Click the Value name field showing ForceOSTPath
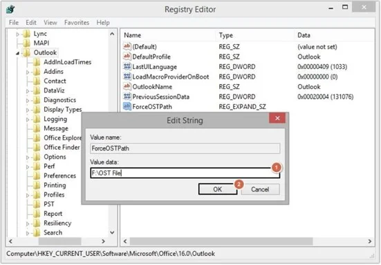This screenshot has width=381, height=265. coord(185,148)
